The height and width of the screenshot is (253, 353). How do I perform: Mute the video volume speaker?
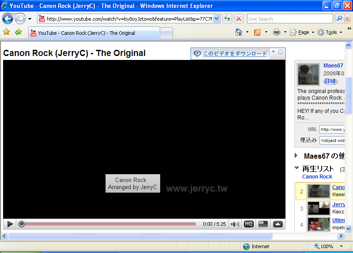(x=235, y=224)
